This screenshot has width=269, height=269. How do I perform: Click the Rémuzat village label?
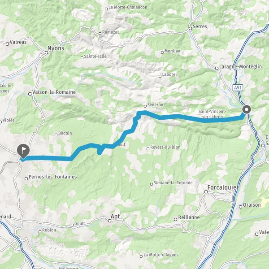point(110,32)
